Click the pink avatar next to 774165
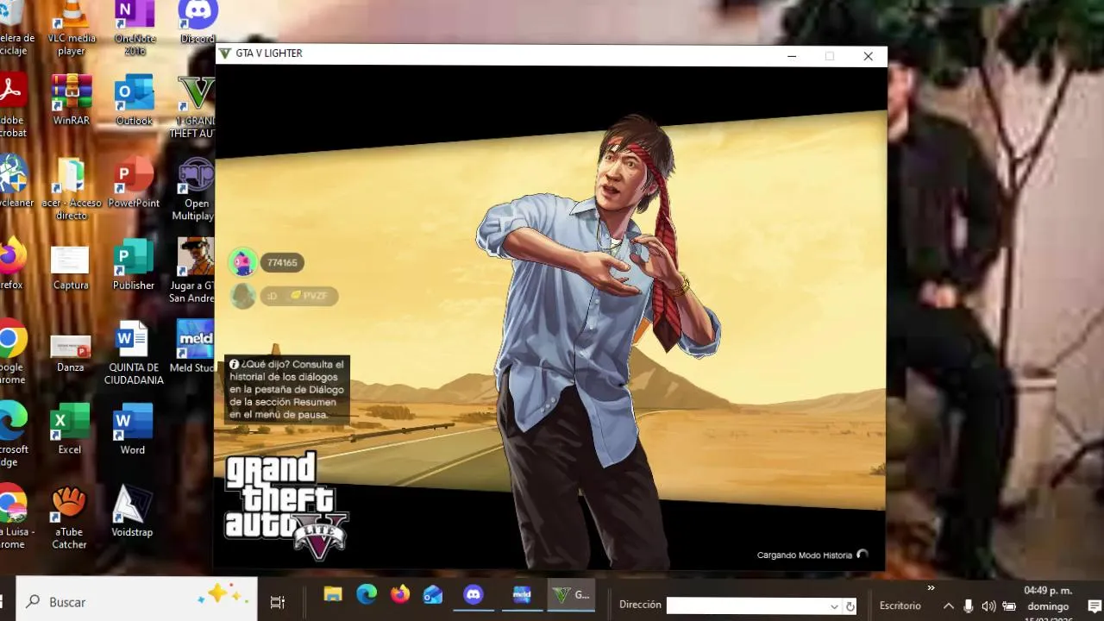 coord(242,262)
